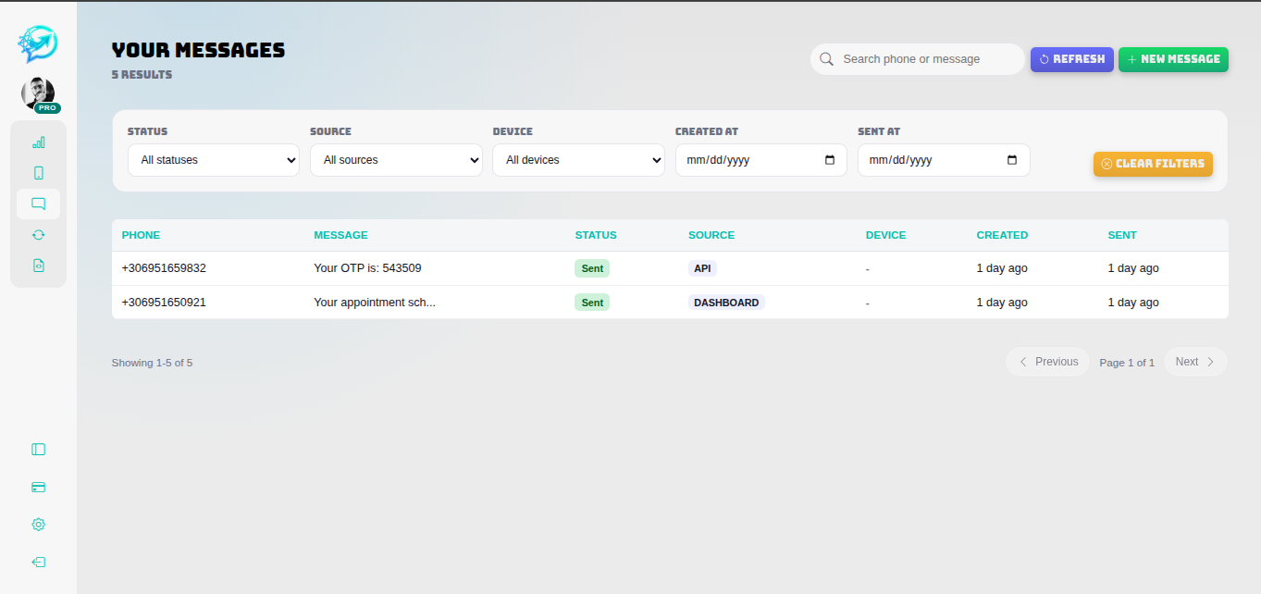Open settings via the gear icon

click(x=38, y=525)
